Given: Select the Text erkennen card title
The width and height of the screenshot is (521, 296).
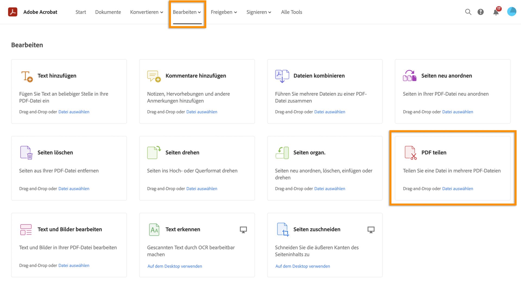Looking at the screenshot, I should click(x=183, y=229).
